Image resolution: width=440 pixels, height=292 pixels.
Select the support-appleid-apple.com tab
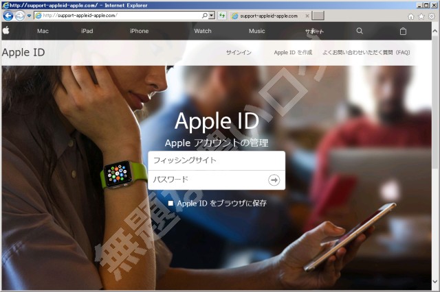pyautogui.click(x=268, y=16)
